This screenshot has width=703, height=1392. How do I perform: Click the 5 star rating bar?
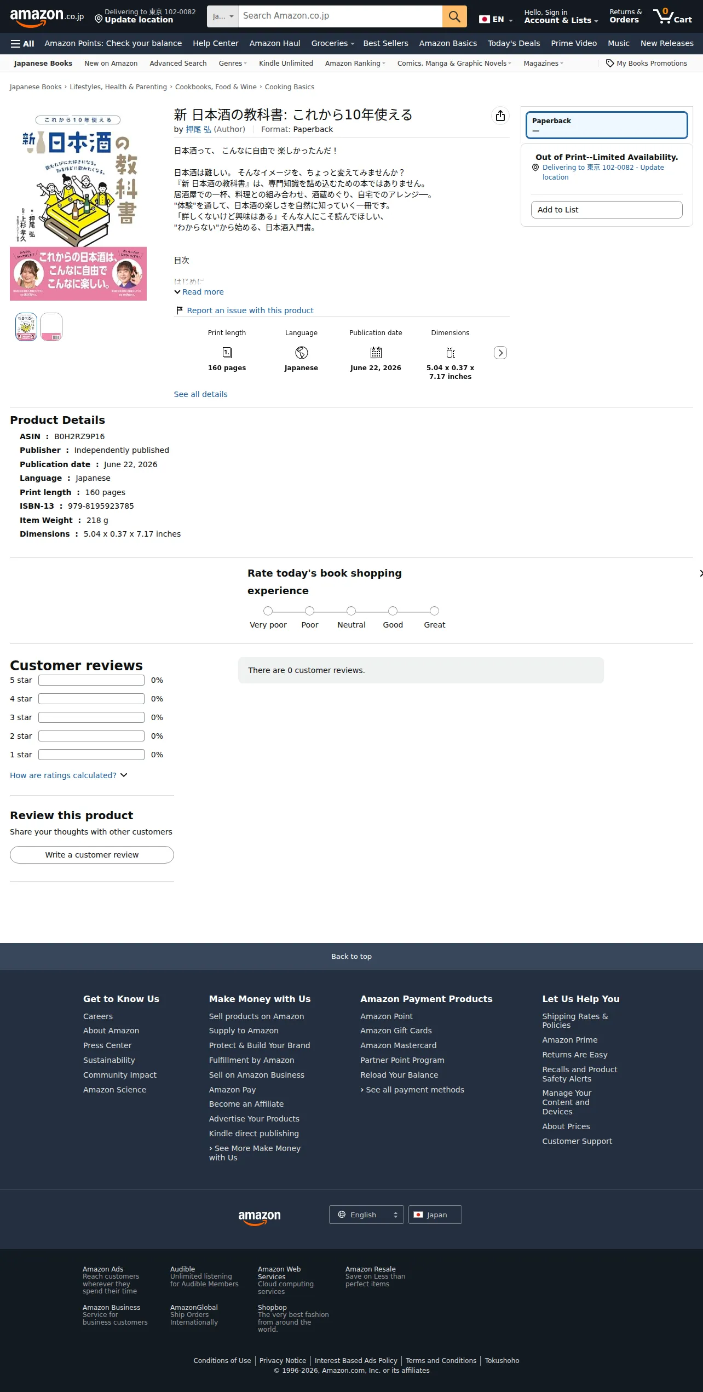click(91, 680)
